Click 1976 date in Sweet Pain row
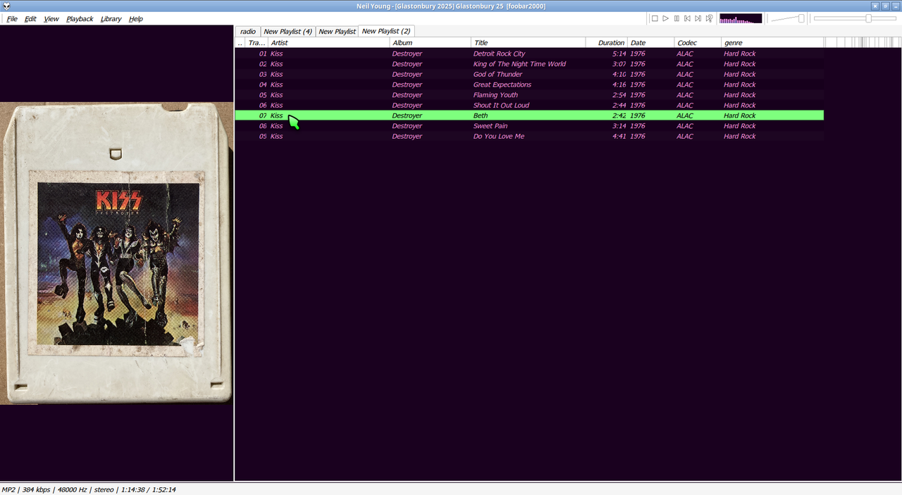The height and width of the screenshot is (495, 902). pos(637,126)
